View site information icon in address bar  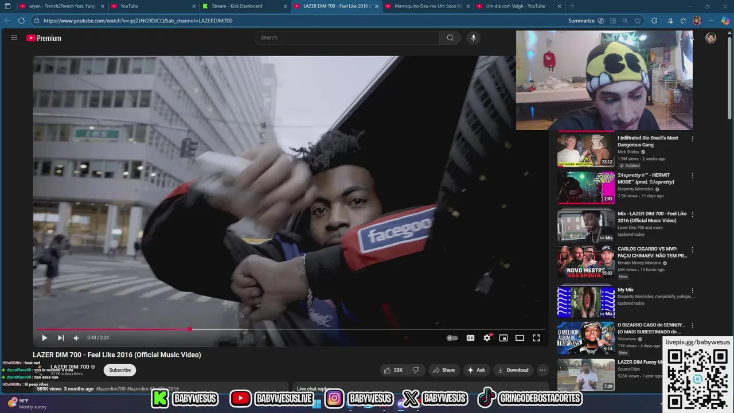click(37, 21)
